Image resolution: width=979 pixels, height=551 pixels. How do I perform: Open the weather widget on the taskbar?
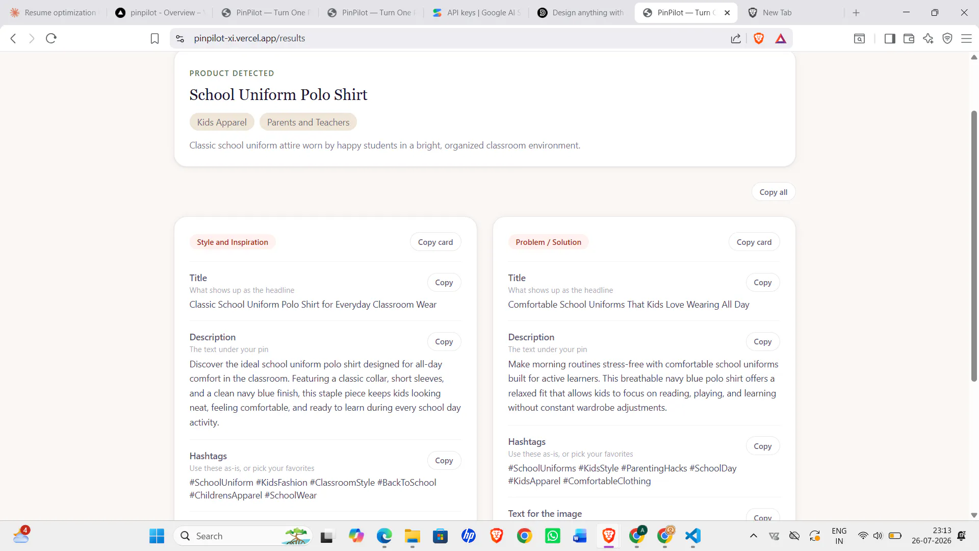tap(21, 535)
